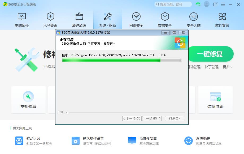Click the 360 logo in title bar
Image resolution: width=244 pixels, height=154 pixels.
[x=5, y=4]
